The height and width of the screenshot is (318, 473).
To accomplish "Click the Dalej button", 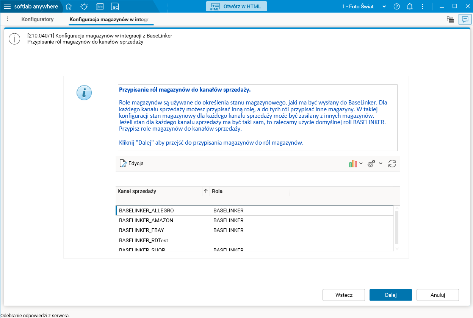I will coord(391,295).
